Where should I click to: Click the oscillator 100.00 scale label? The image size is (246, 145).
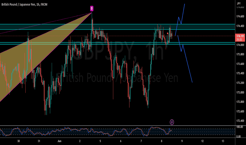(x=239, y=127)
